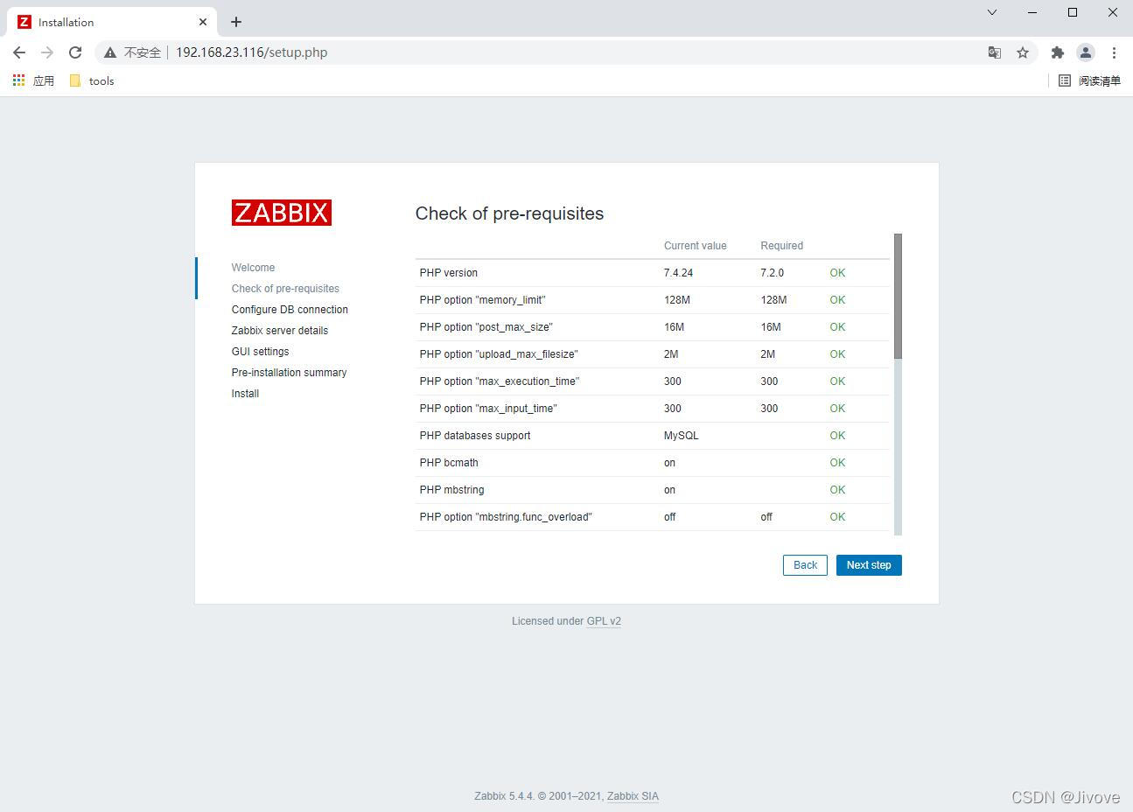
Task: Click PHP option "post_max_size" text
Action: point(486,327)
